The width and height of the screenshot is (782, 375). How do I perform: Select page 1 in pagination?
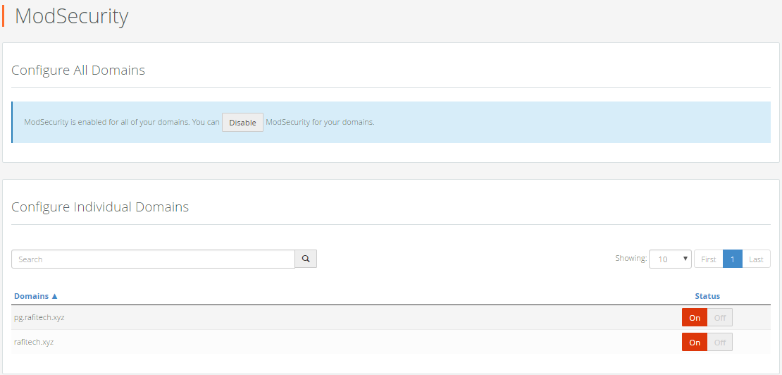pos(732,259)
